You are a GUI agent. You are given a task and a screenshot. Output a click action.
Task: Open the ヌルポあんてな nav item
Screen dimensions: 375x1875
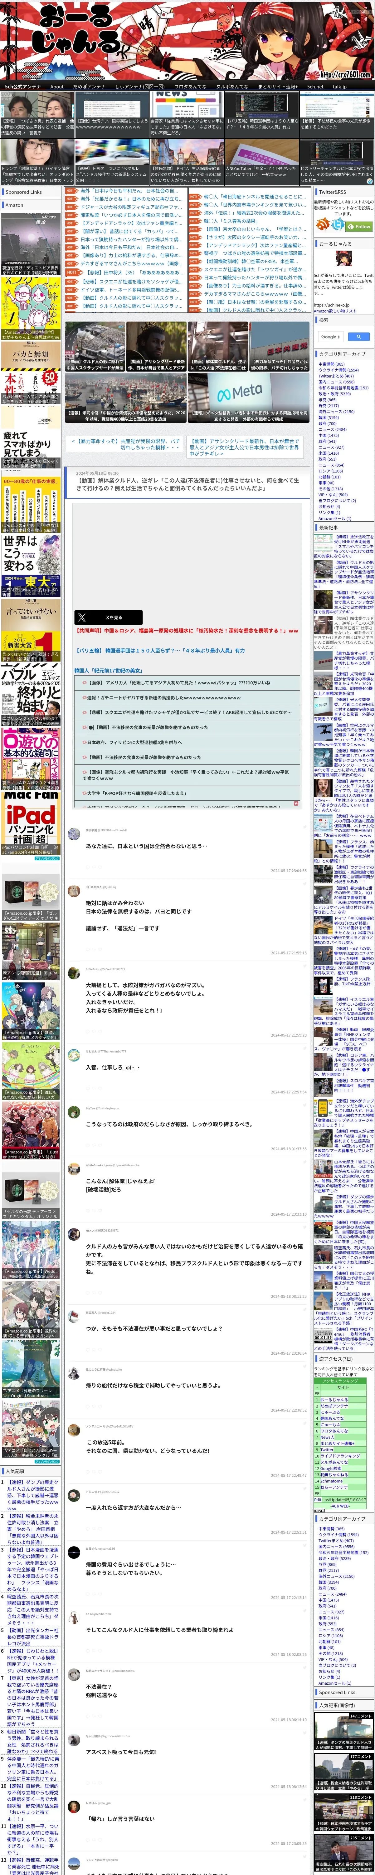[232, 87]
